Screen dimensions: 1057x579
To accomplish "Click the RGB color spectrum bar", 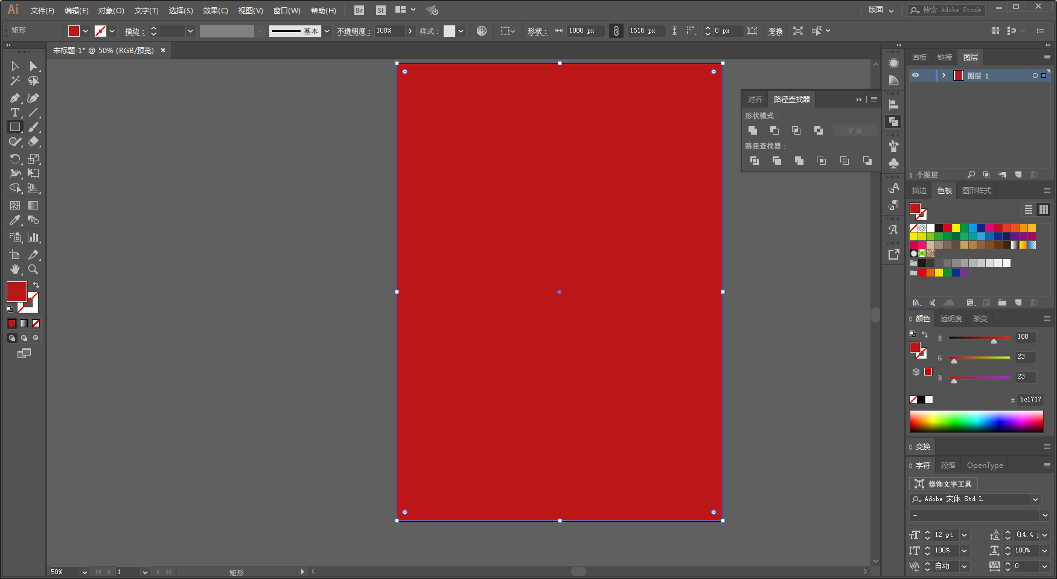I will [x=976, y=421].
